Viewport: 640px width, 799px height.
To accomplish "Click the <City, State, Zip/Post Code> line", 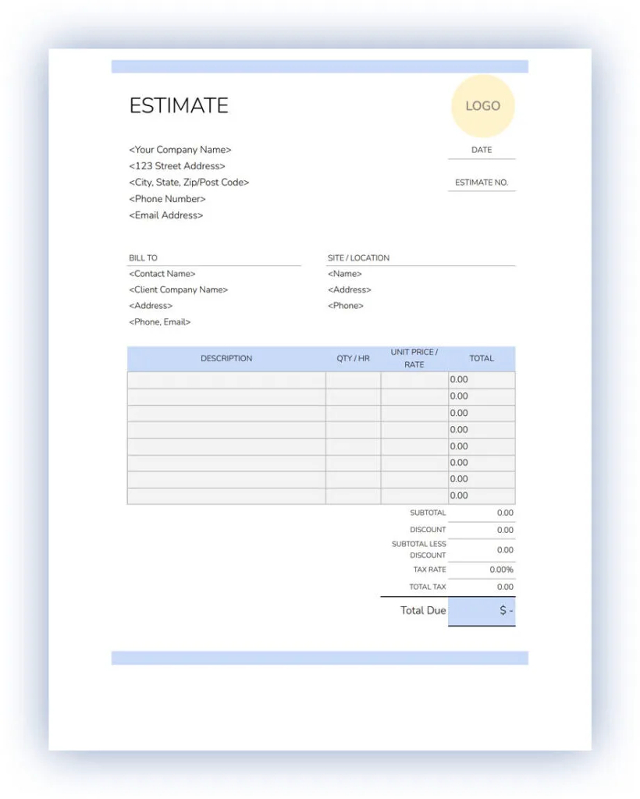I will (189, 183).
